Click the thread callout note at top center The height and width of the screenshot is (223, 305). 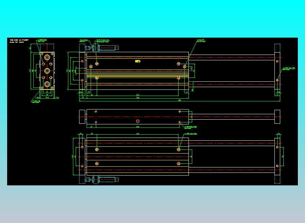103,40
